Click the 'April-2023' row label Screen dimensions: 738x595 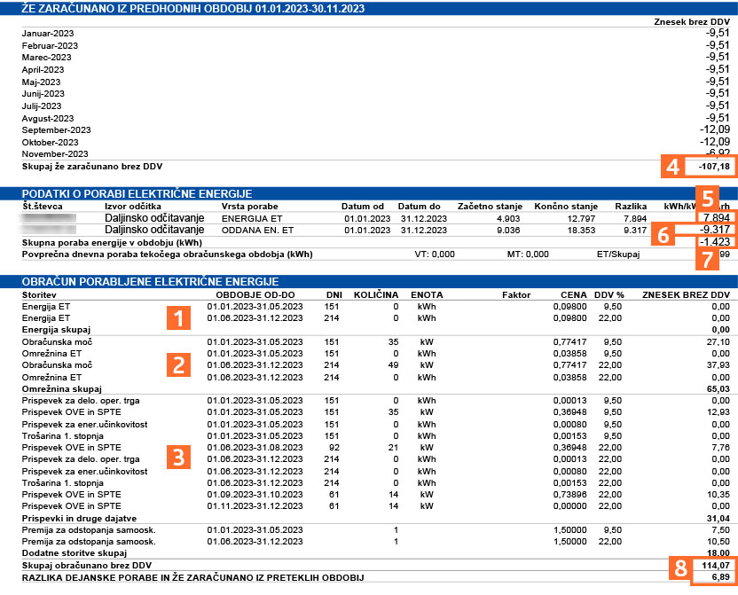pyautogui.click(x=43, y=70)
